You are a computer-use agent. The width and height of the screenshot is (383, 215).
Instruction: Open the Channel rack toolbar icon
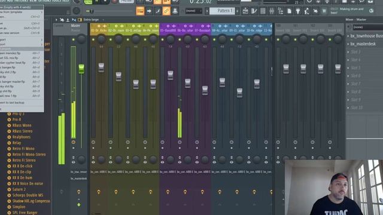tap(263, 11)
